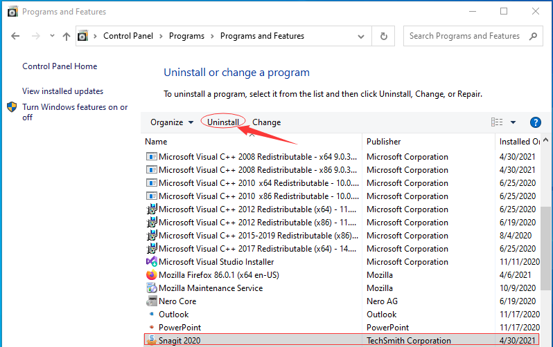
Task: Select Programs in the breadcrumb path
Action: [186, 36]
